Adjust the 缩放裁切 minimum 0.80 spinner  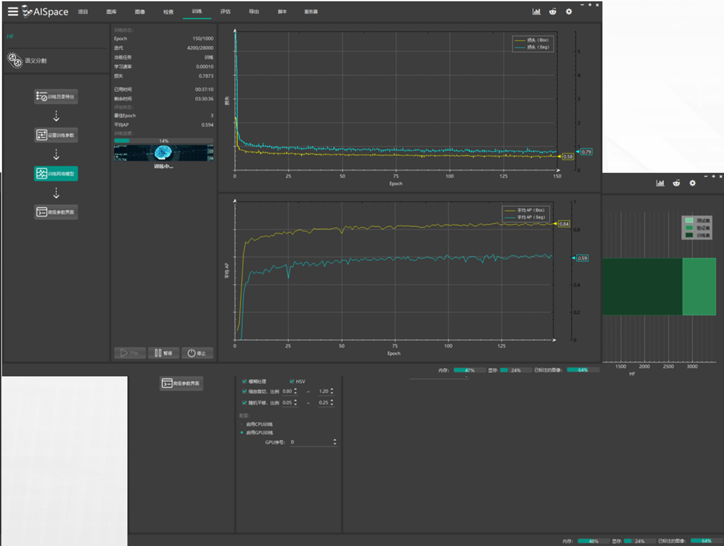[296, 392]
